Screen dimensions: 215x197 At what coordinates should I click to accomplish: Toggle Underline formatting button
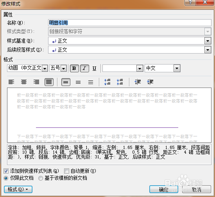click(x=94, y=68)
